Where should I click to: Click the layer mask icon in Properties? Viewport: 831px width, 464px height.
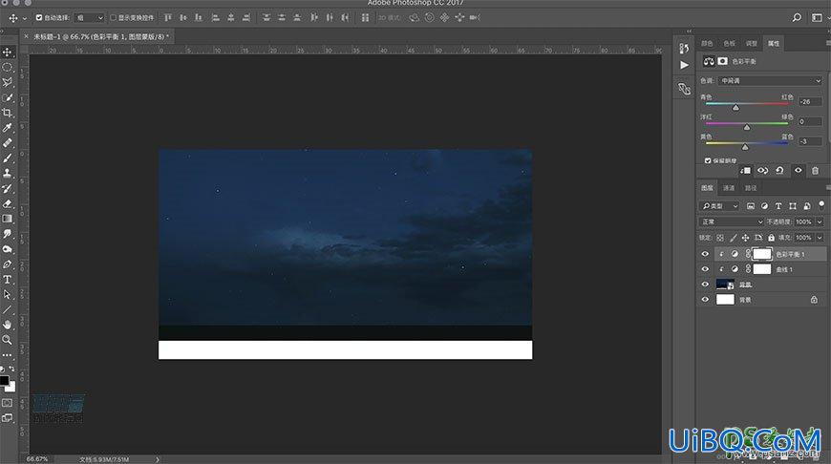pyautogui.click(x=722, y=61)
